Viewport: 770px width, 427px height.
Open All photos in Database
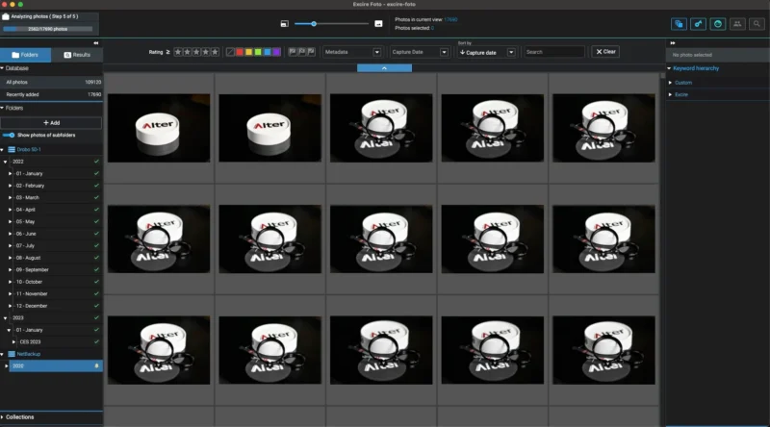(51, 83)
